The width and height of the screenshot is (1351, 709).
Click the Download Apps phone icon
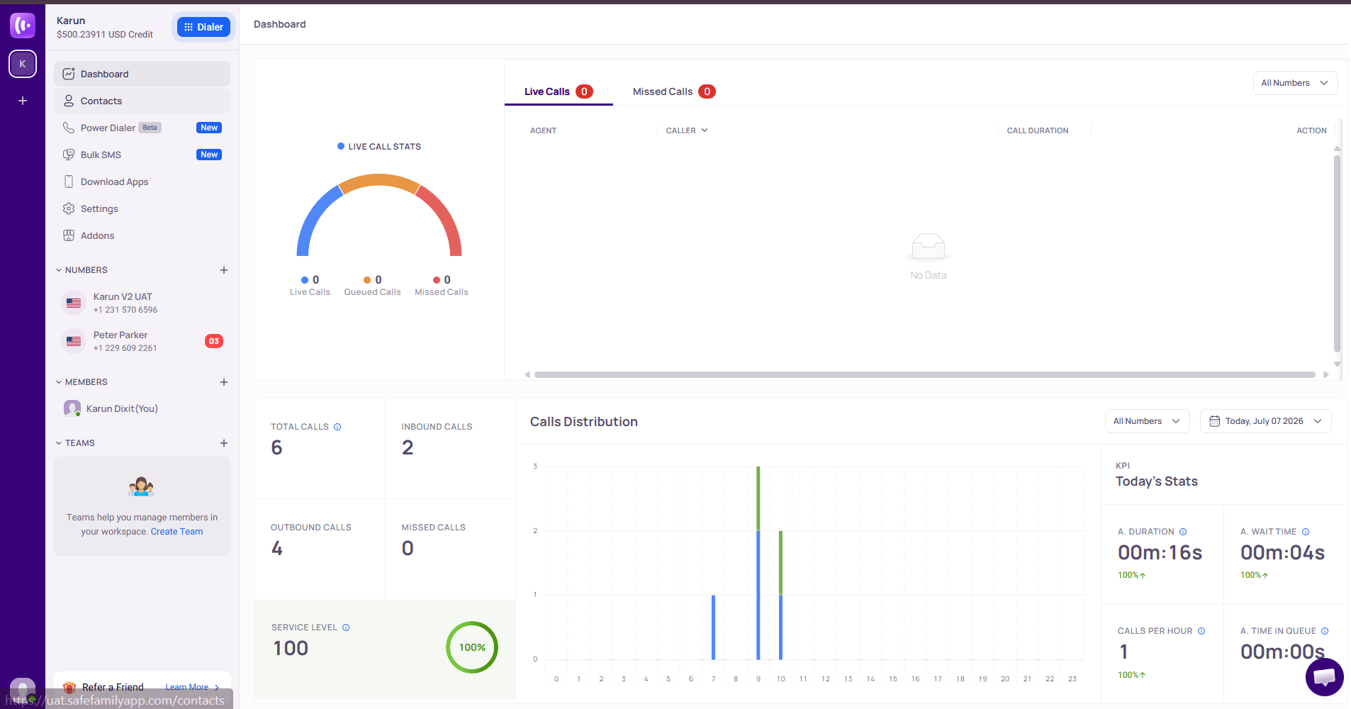point(69,182)
